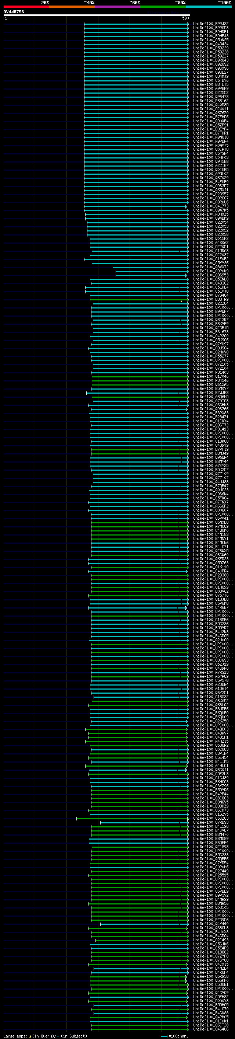Select the UniRef100_A9NUI8 label
This screenshot has height=1039, width=235.
coord(211,137)
